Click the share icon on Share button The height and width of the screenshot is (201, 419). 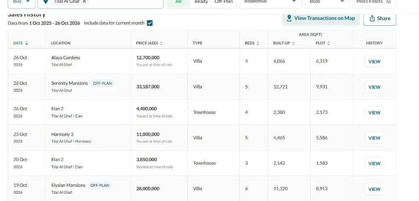372,19
